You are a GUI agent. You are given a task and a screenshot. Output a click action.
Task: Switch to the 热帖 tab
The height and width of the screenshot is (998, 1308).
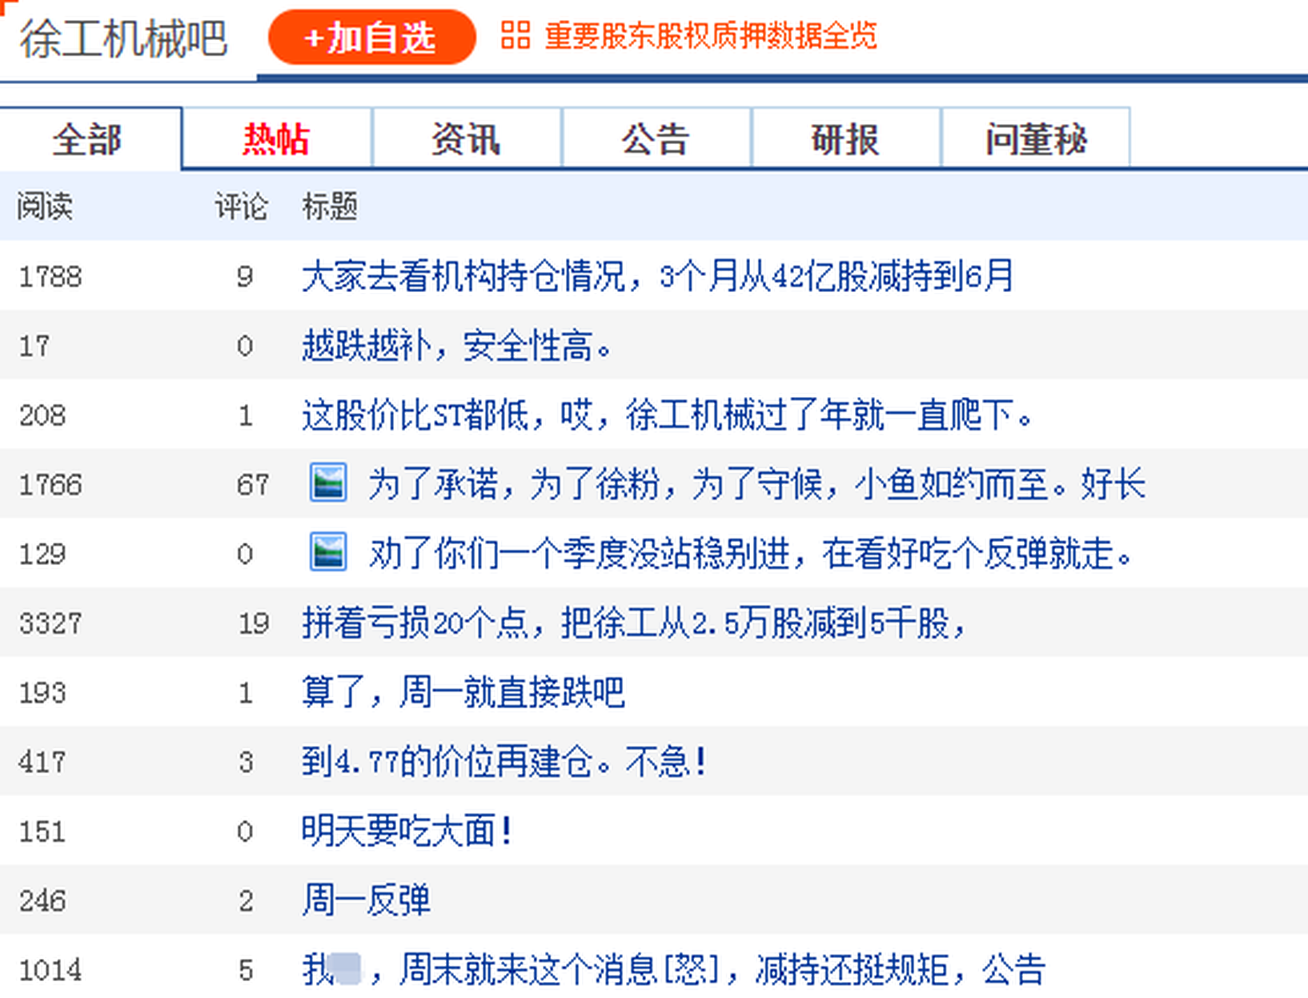tap(277, 139)
